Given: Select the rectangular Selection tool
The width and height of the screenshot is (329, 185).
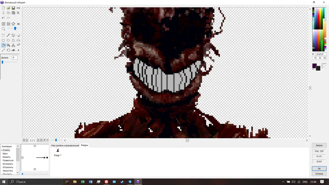Looking at the screenshot, I should tap(4, 35).
